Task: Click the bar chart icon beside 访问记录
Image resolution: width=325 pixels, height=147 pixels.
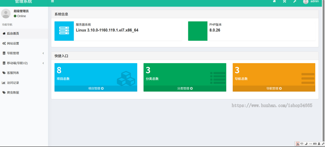Action: pyautogui.click(x=4, y=83)
